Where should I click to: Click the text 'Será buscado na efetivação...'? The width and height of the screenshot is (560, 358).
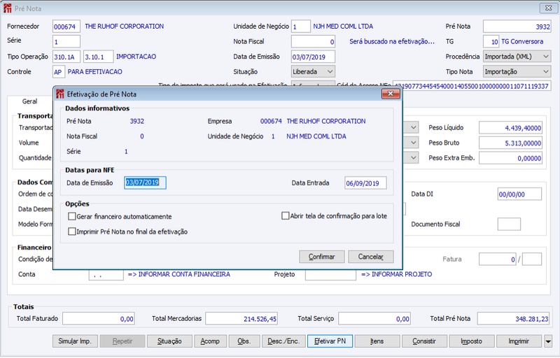[392, 41]
